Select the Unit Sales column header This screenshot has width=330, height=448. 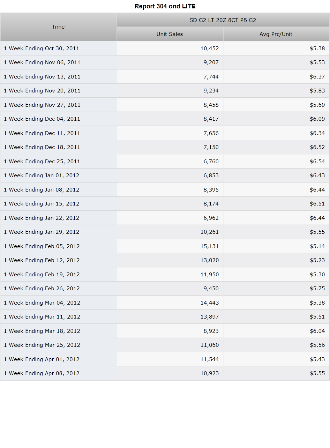(170, 34)
